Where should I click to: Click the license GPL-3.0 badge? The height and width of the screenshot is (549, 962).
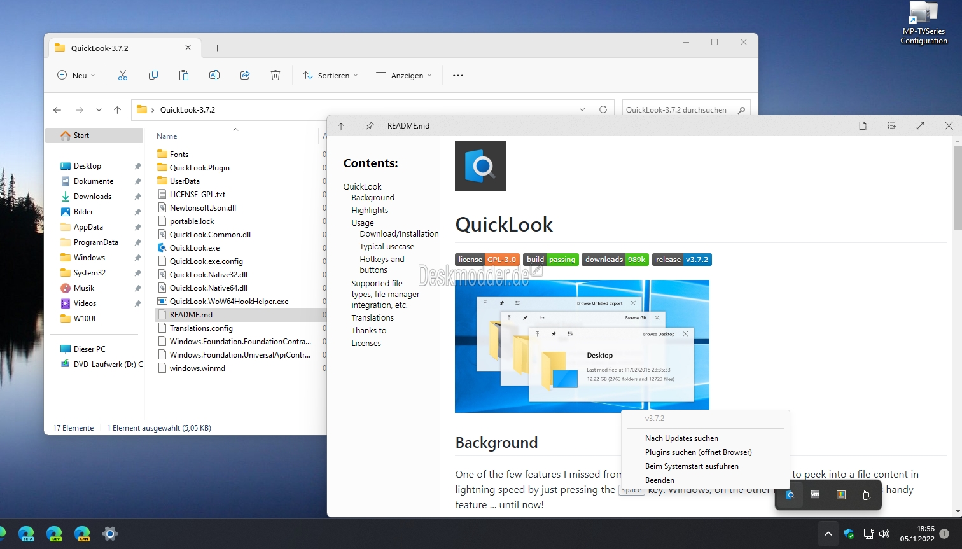(x=487, y=260)
